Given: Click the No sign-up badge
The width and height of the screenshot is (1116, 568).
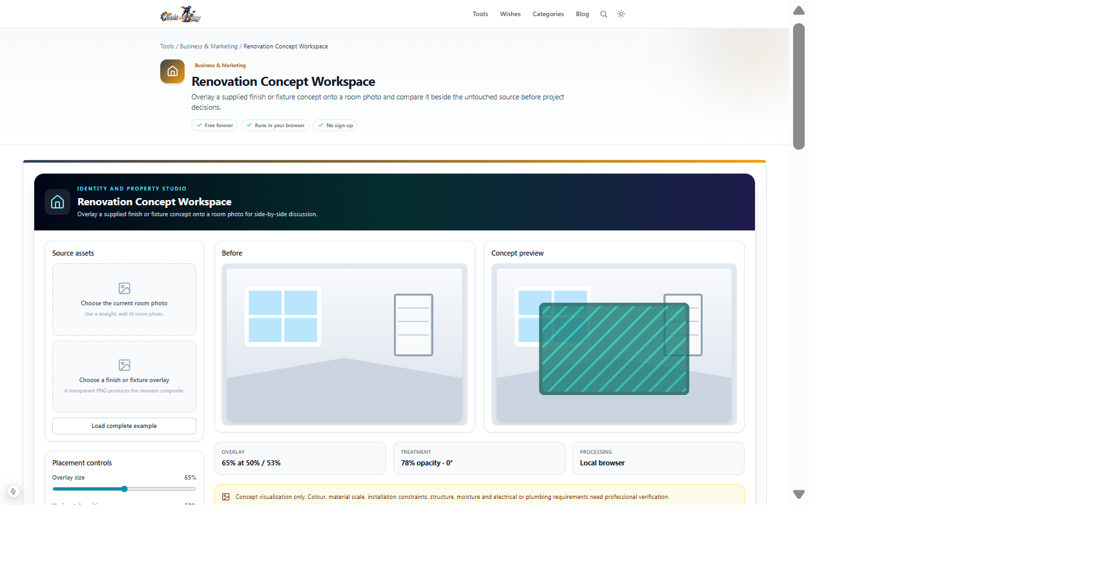Looking at the screenshot, I should [335, 125].
